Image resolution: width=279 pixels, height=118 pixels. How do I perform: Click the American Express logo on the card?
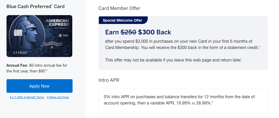coord(57,22)
